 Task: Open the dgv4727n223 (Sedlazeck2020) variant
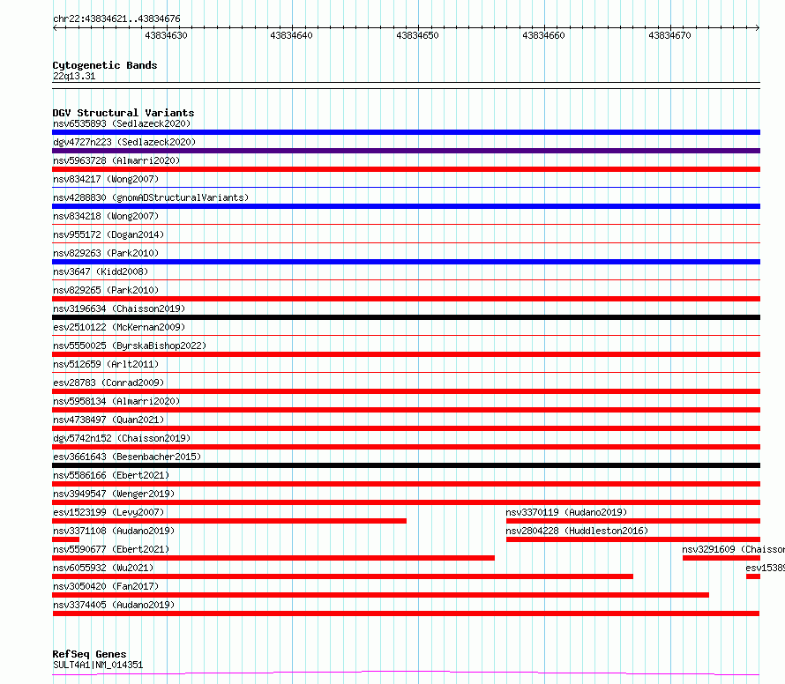click(x=124, y=142)
